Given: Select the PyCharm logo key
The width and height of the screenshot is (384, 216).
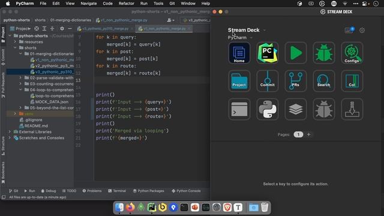Looking at the screenshot, I should click(x=268, y=53).
